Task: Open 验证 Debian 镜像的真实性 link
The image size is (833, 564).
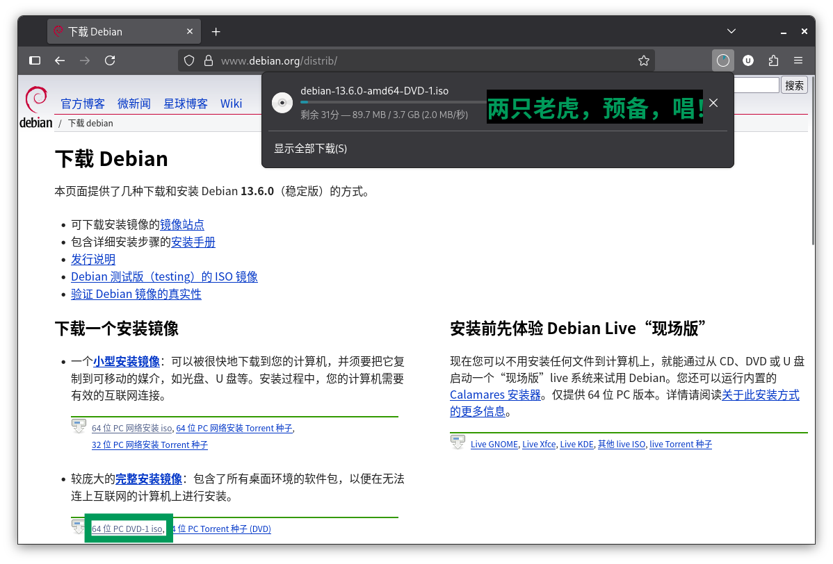Action: [x=136, y=294]
